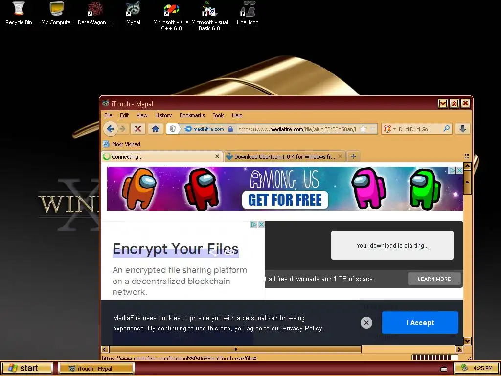This screenshot has height=376, width=501.
Task: Dismiss the cookie notice with round X
Action: point(366,323)
